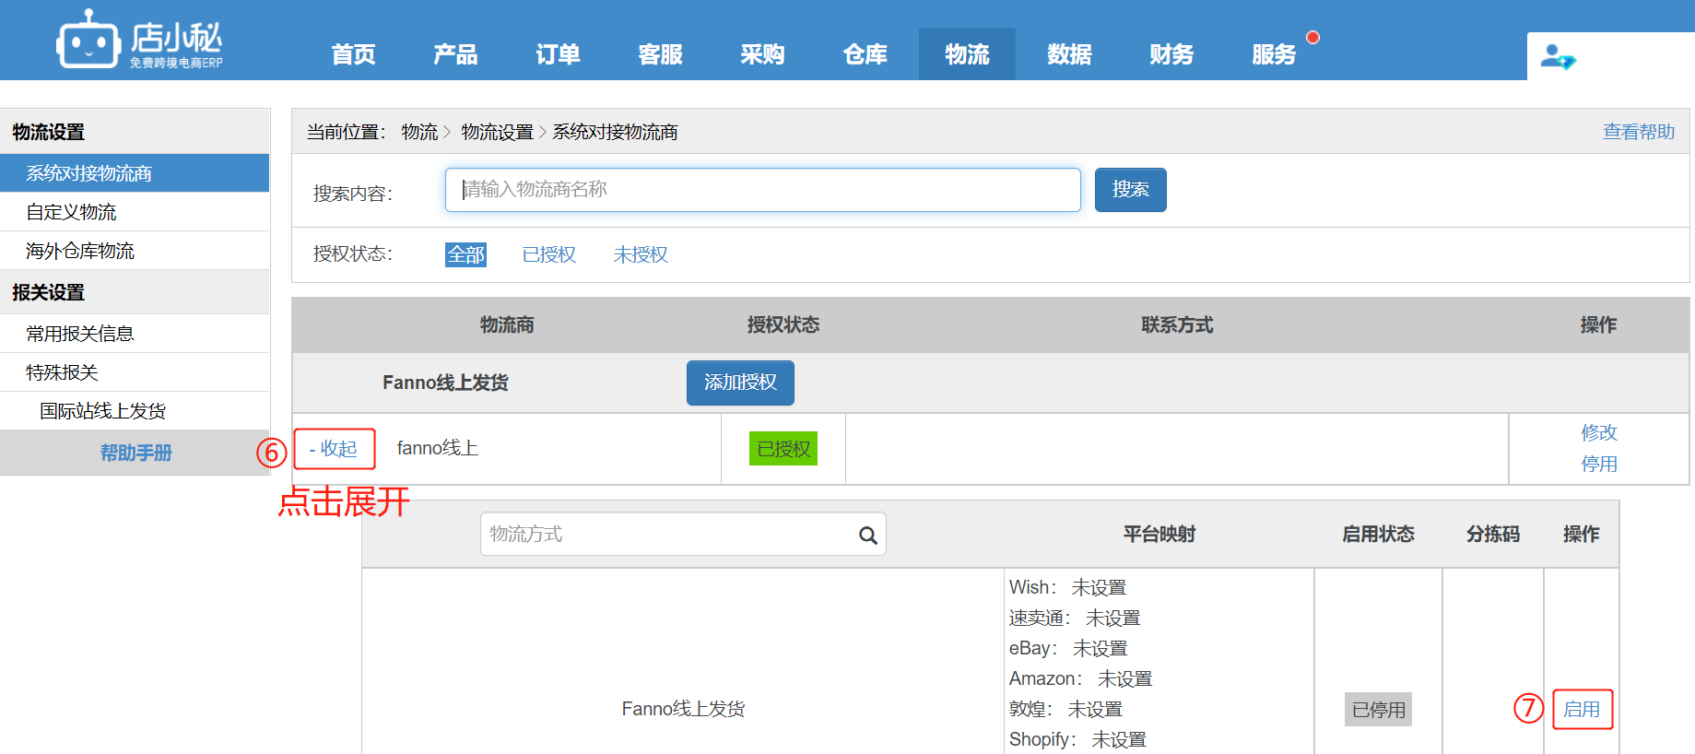Click 启用 for Fanno线上发货 method
The image size is (1695, 754).
[1582, 710]
